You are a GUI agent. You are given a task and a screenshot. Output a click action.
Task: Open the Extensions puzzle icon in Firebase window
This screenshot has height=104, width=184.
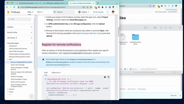[x=102, y=7]
